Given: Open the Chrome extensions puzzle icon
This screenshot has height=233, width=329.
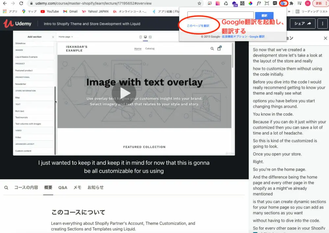Looking at the screenshot, I should (x=291, y=3).
